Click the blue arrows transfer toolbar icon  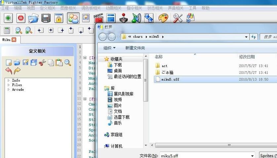click(x=149, y=18)
